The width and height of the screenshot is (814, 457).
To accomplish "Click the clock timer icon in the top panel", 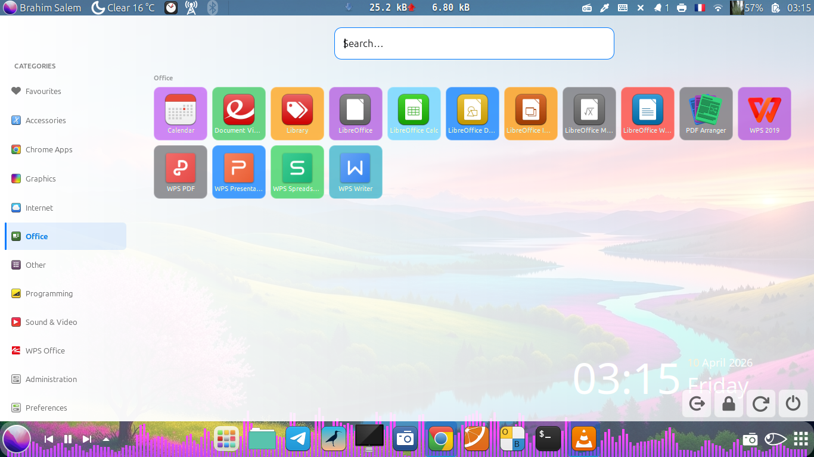I will tap(171, 8).
